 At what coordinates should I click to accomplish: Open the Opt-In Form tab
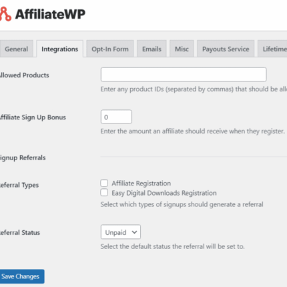point(110,49)
